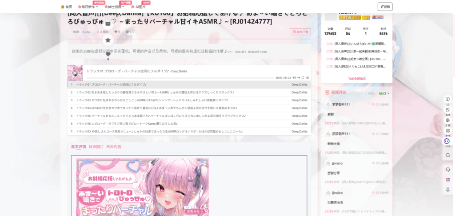
Task: Select track 7 トラックEX in playlist
Action: [189, 132]
